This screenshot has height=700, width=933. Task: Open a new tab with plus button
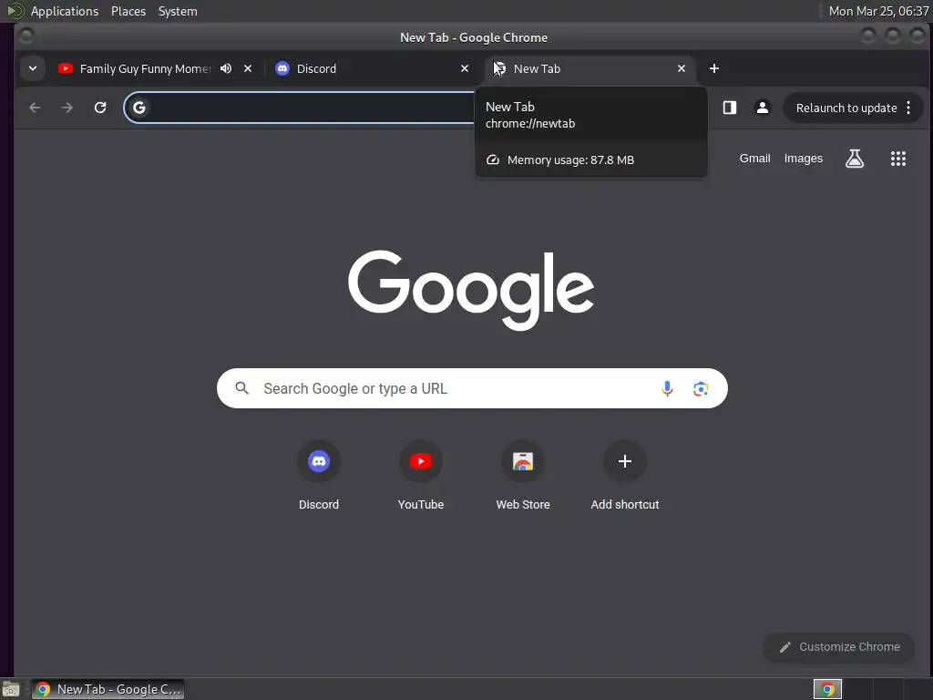click(714, 68)
